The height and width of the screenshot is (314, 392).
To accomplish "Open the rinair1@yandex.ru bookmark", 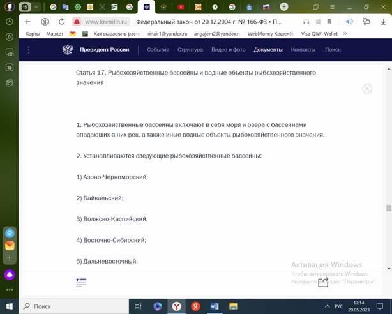I will coord(167,34).
